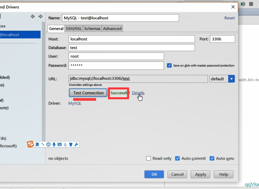Focus the Host field containing localhost
This screenshot has width=259, height=189.
point(132,39)
